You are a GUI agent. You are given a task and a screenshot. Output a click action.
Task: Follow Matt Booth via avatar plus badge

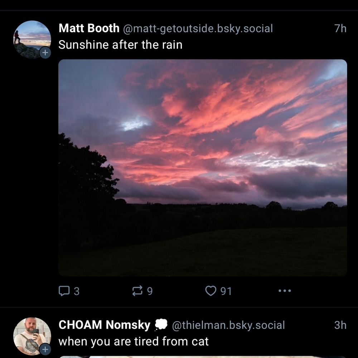[x=45, y=53]
